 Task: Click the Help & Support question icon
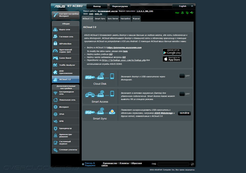[x=83, y=164]
